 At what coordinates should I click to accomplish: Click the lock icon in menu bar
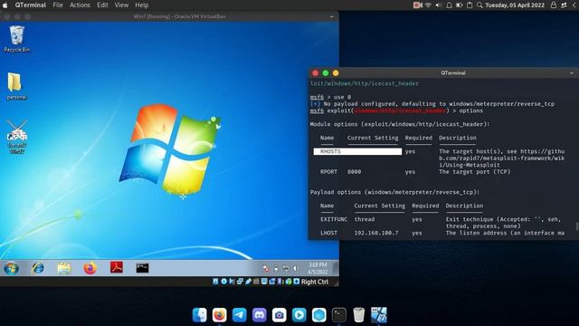pos(553,5)
